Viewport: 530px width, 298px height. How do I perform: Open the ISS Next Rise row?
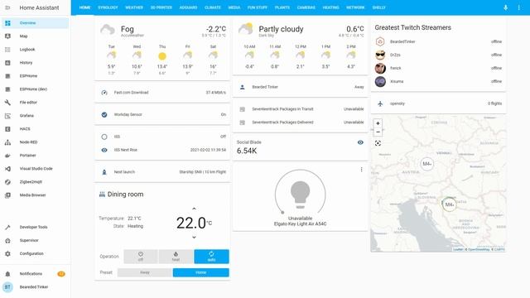tap(163, 150)
